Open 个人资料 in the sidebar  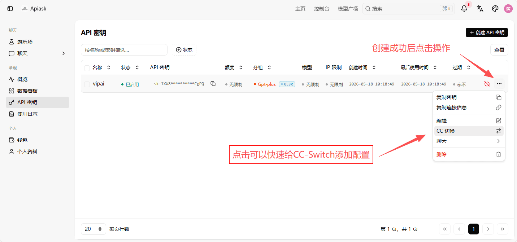(x=38, y=151)
